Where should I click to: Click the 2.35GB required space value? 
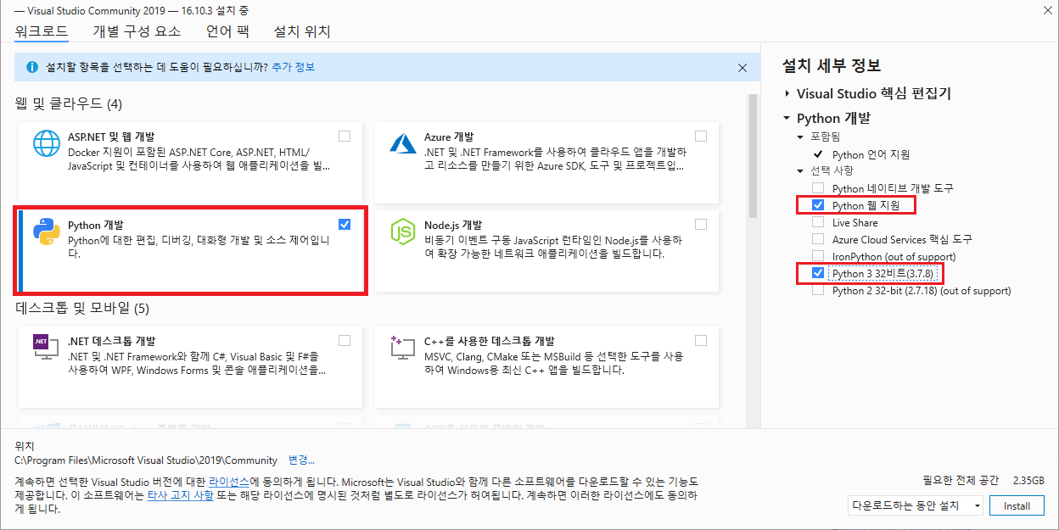point(1027,479)
